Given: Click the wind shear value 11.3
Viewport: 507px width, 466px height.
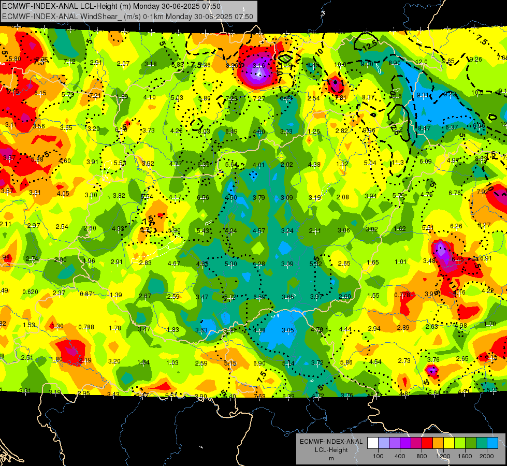Looking at the screenshot, I should (x=397, y=163).
